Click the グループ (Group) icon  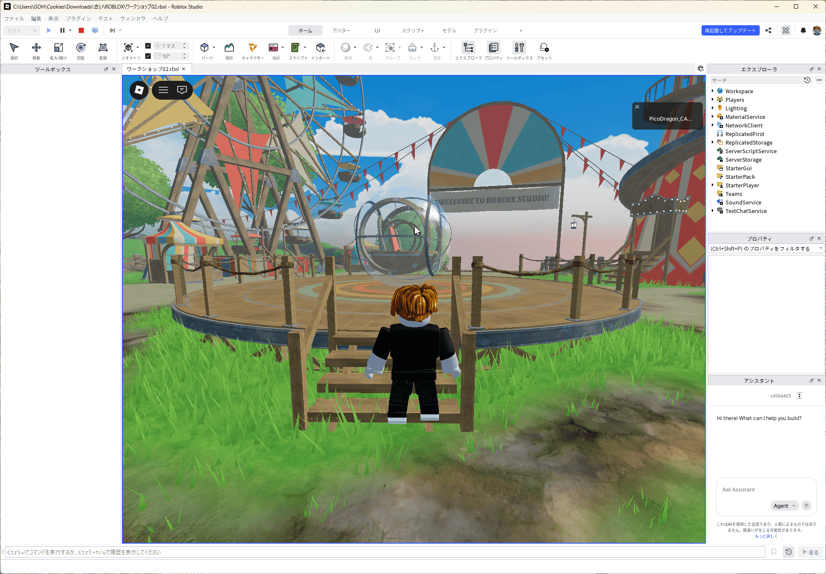390,47
